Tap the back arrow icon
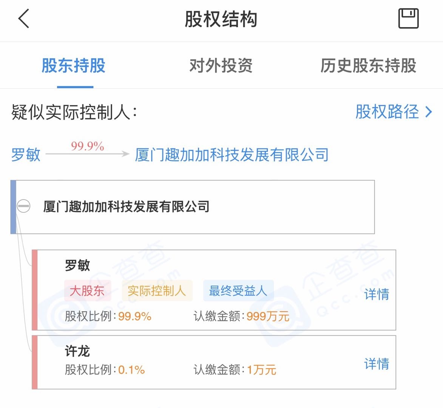 (24, 19)
